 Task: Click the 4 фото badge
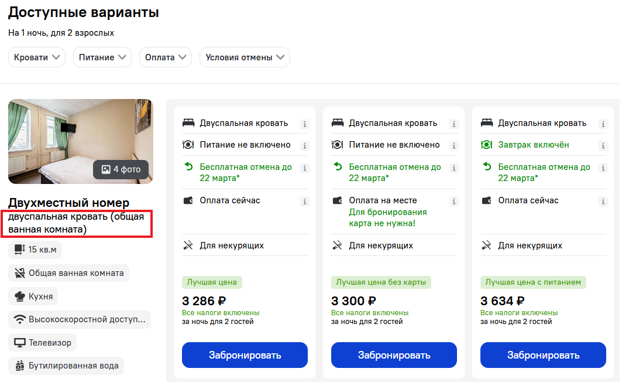(121, 169)
